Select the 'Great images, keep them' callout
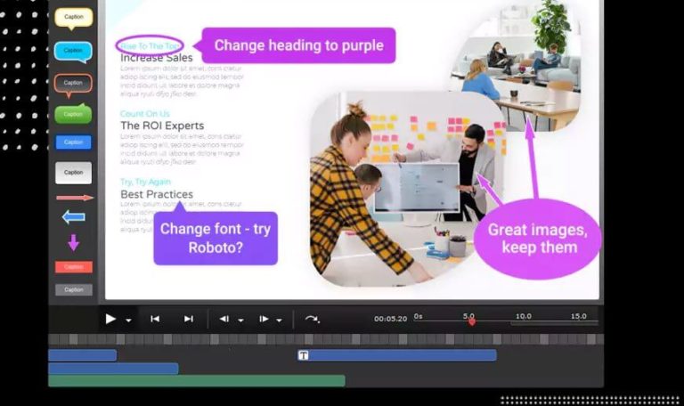The width and height of the screenshot is (684, 406). pyautogui.click(x=537, y=239)
